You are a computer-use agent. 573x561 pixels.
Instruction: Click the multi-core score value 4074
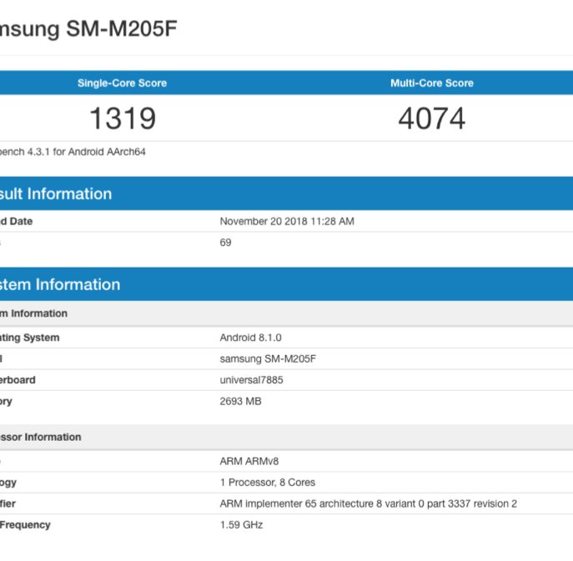click(x=431, y=119)
